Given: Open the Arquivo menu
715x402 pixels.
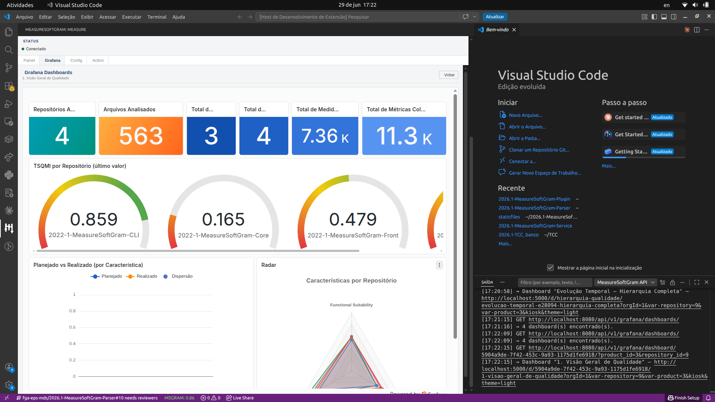Looking at the screenshot, I should pyautogui.click(x=25, y=17).
